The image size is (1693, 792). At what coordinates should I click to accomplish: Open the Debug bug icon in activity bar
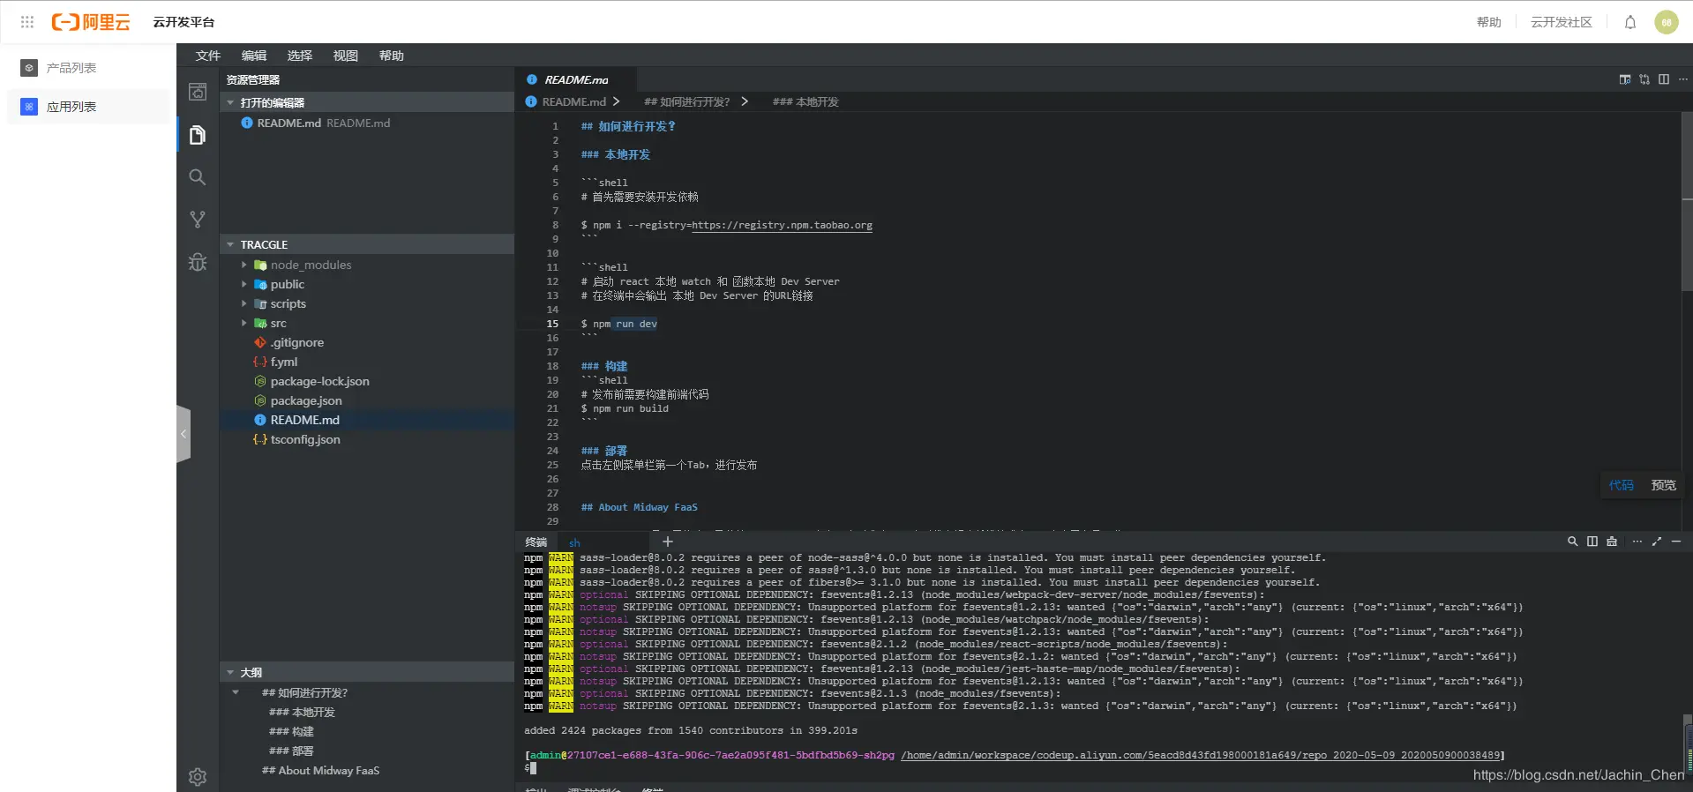coord(198,262)
